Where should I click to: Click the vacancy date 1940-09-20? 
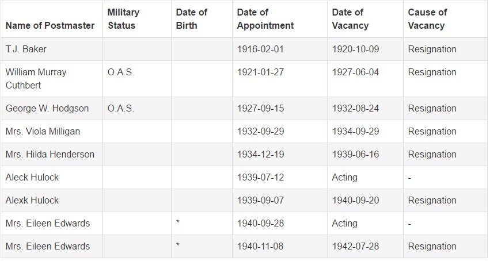tap(356, 200)
